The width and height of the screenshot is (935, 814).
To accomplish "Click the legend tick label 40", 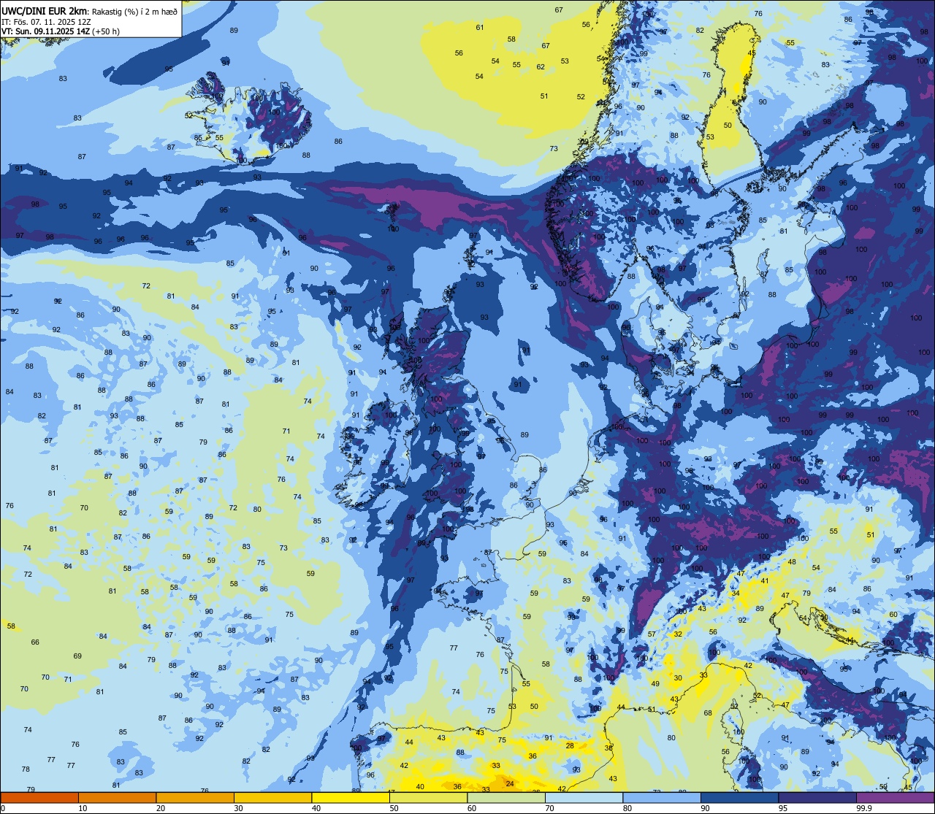I will pyautogui.click(x=316, y=808).
